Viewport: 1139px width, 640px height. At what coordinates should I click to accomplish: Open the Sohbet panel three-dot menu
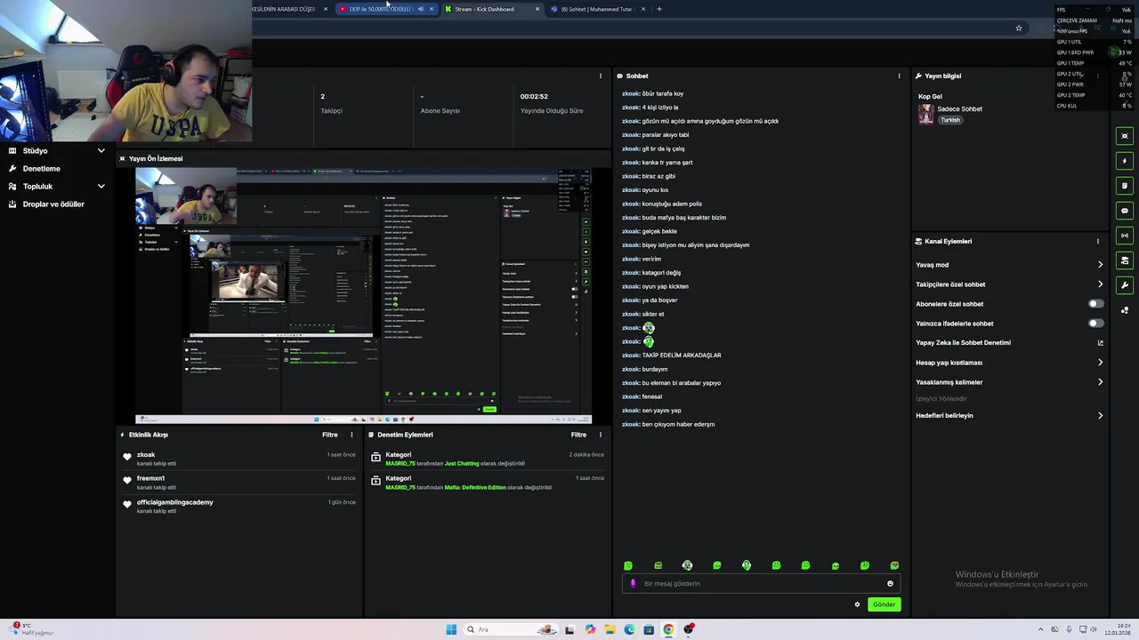[x=899, y=76]
